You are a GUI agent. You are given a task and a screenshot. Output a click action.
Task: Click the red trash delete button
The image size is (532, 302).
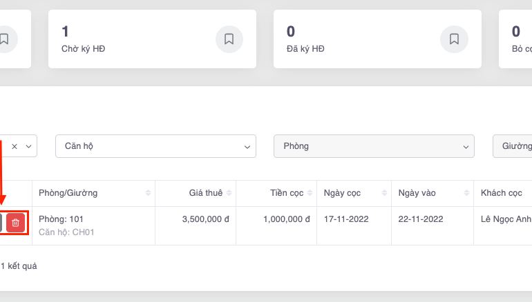tap(16, 223)
